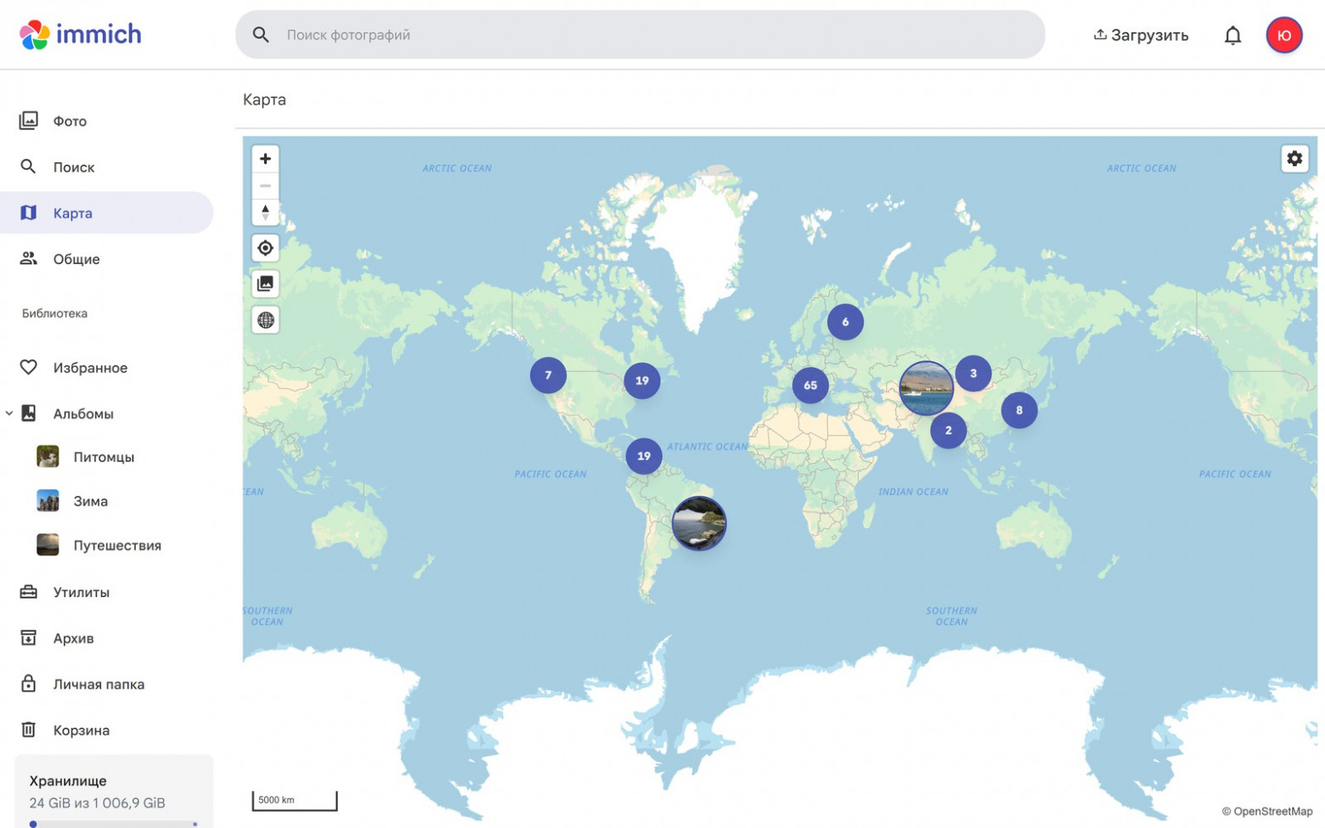Open map settings gear

click(x=1294, y=159)
